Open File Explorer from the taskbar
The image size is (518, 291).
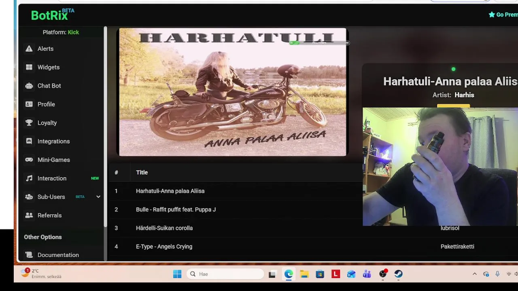coord(304,274)
